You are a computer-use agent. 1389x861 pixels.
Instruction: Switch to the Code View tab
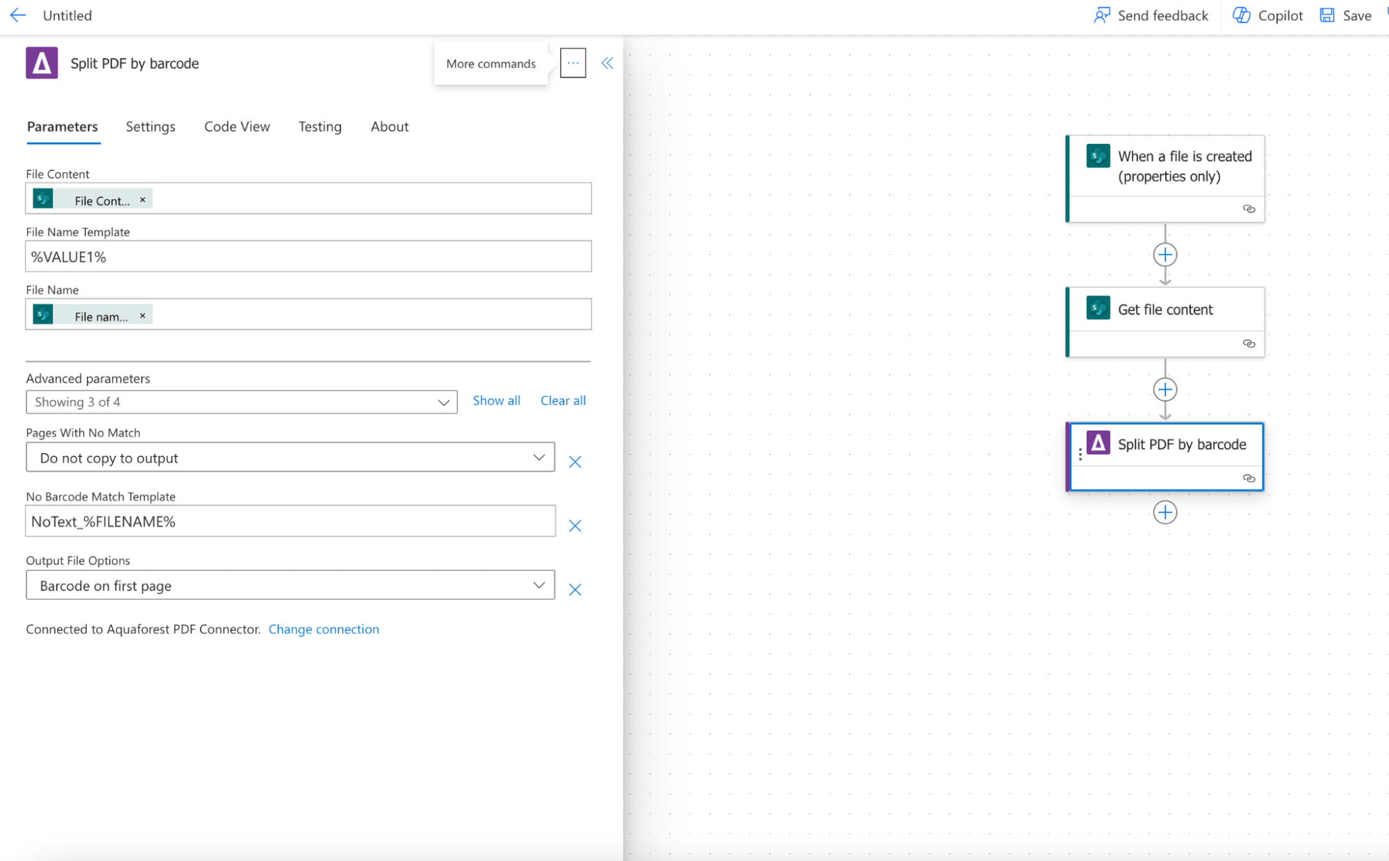click(236, 126)
